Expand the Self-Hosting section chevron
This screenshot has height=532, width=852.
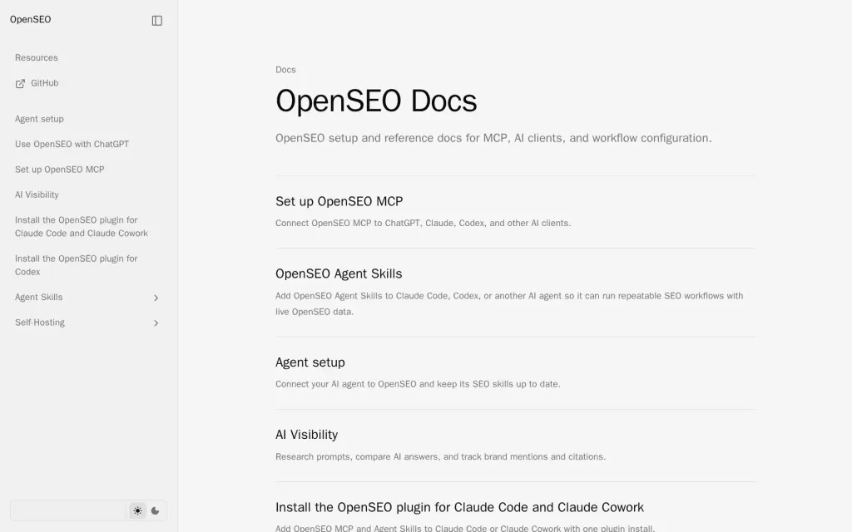pos(156,323)
